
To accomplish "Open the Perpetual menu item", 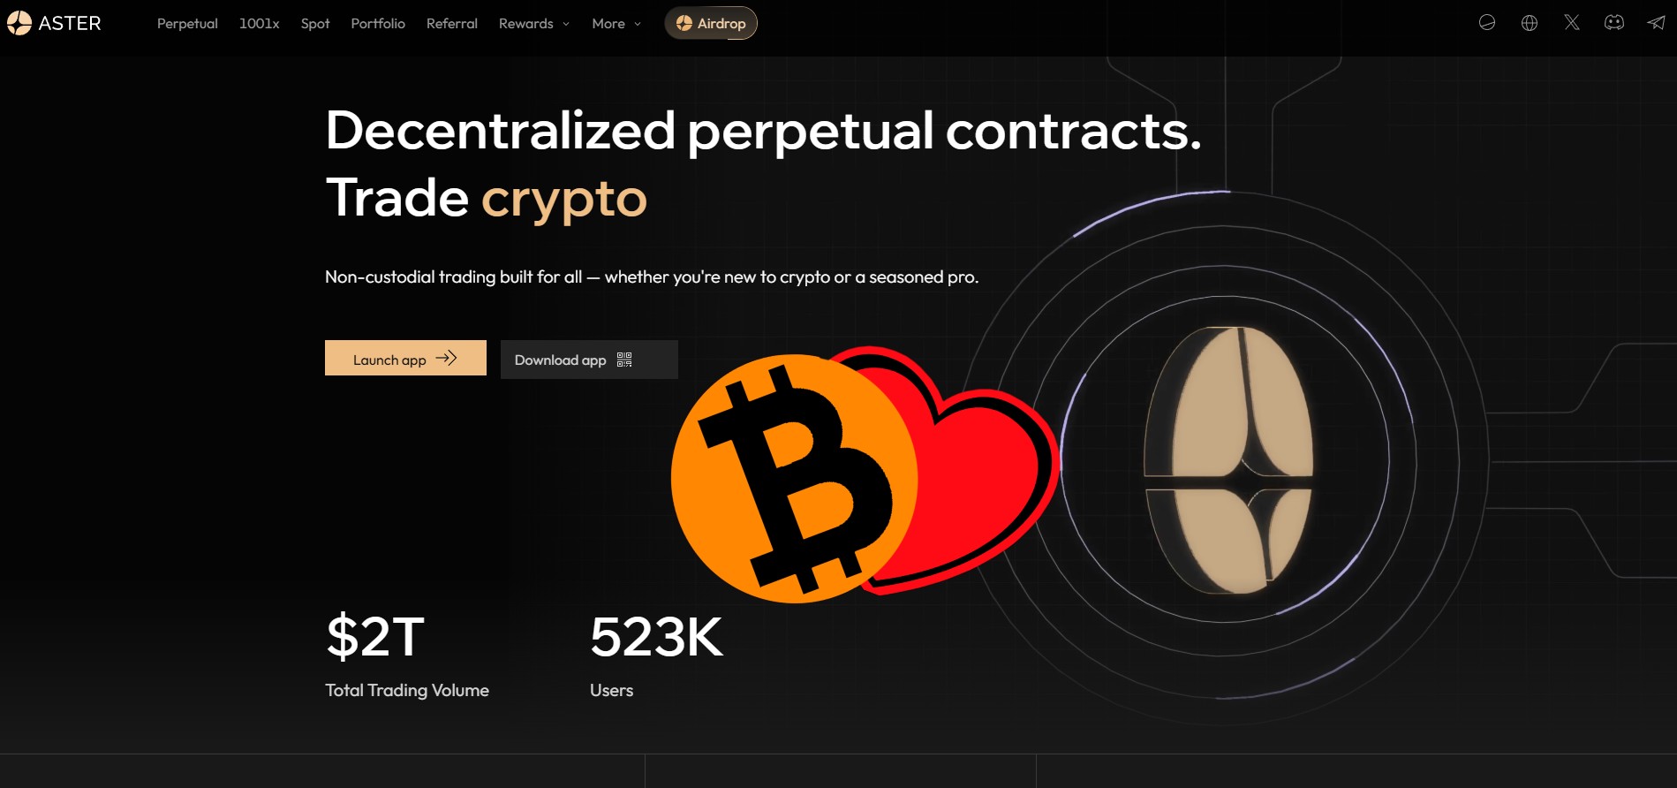I will coord(187,23).
